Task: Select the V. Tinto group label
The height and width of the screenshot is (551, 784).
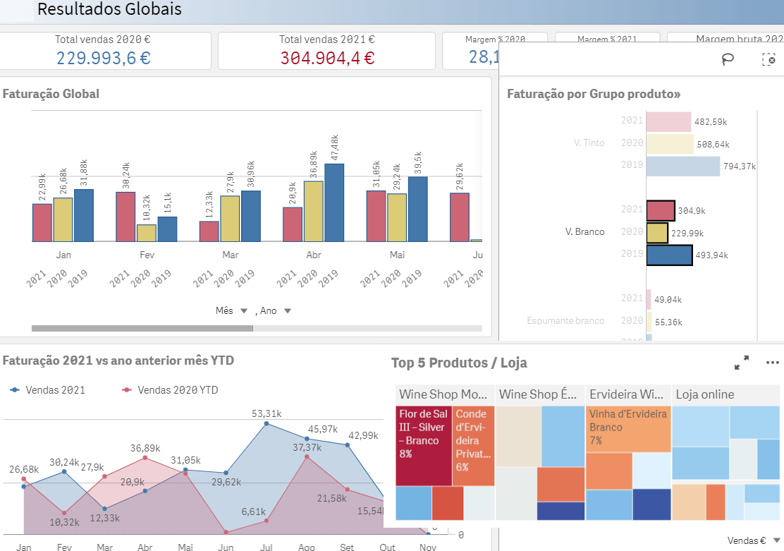Action: [589, 143]
